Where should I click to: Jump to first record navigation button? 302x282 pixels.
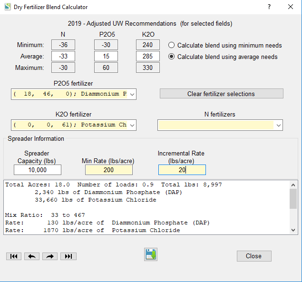(14, 256)
